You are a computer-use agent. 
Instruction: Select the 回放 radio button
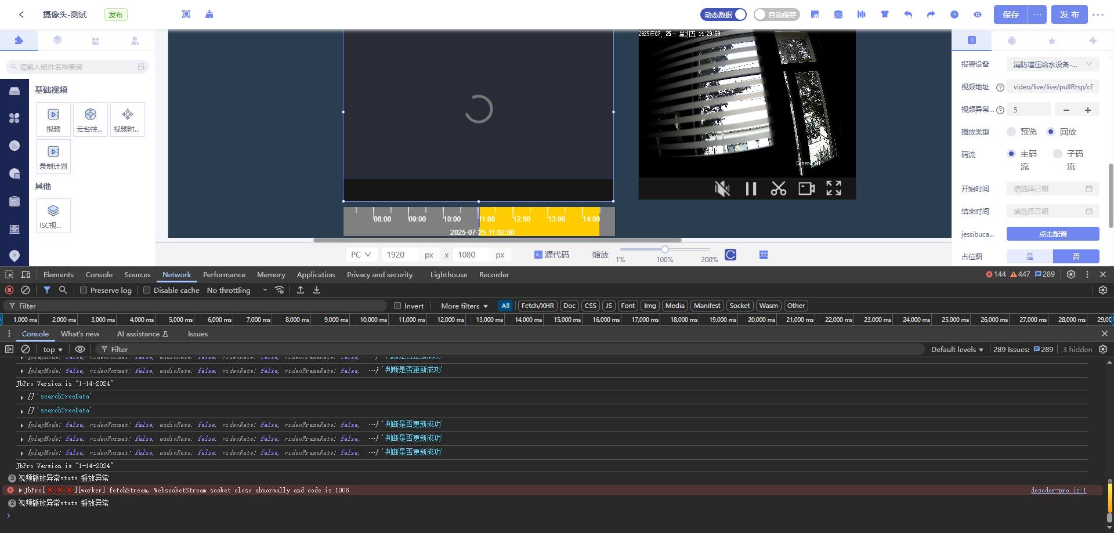(1051, 132)
